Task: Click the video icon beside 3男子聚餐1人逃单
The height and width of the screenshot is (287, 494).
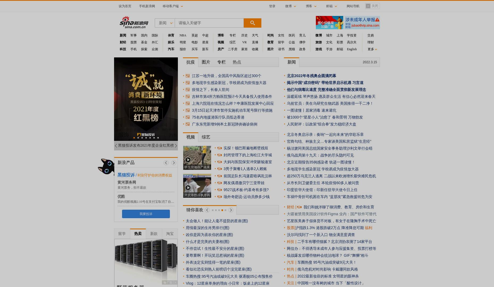Action: click(x=220, y=169)
